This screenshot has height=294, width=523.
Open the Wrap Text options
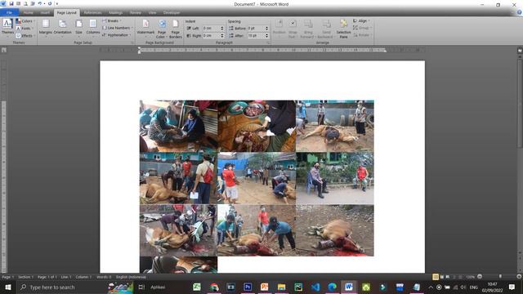point(293,29)
